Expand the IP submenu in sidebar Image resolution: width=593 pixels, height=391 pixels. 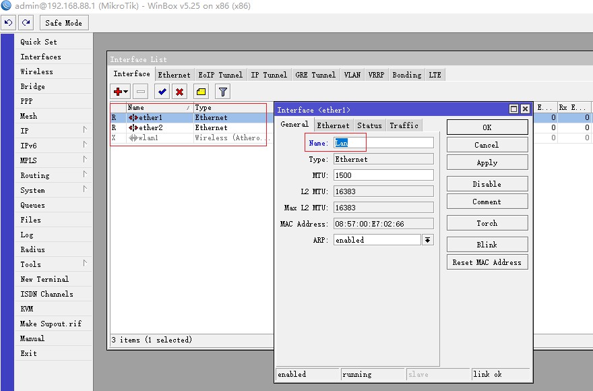tap(54, 131)
